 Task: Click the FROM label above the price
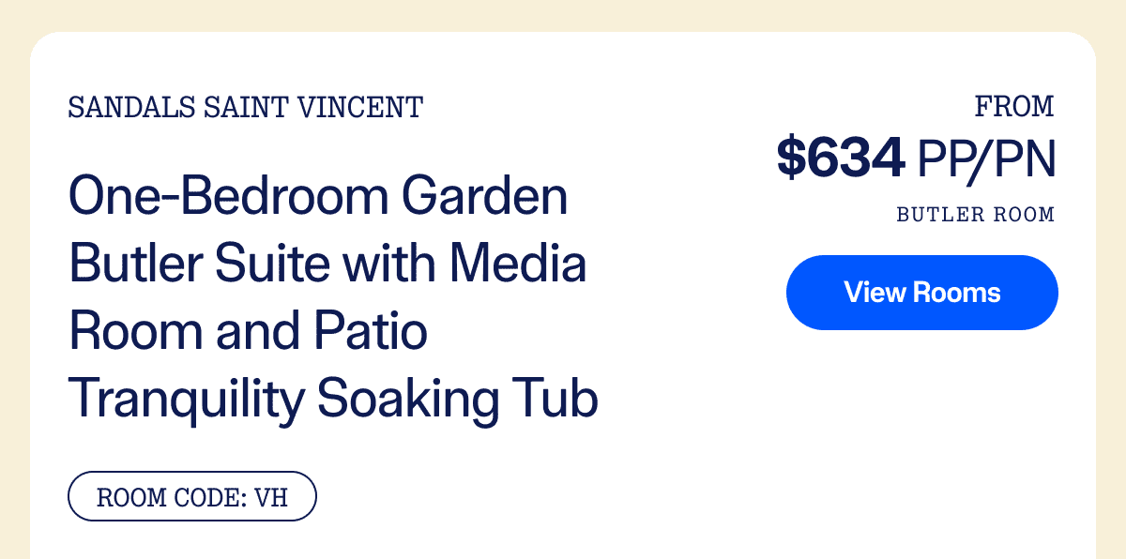tap(1015, 107)
